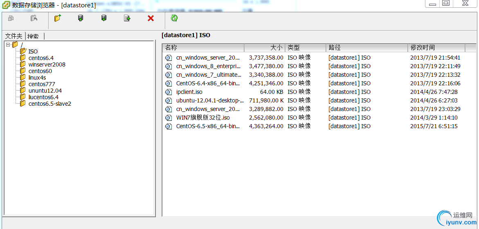
Task: Select the CentOS-6.4-x86_64-bin... file
Action: [208, 83]
